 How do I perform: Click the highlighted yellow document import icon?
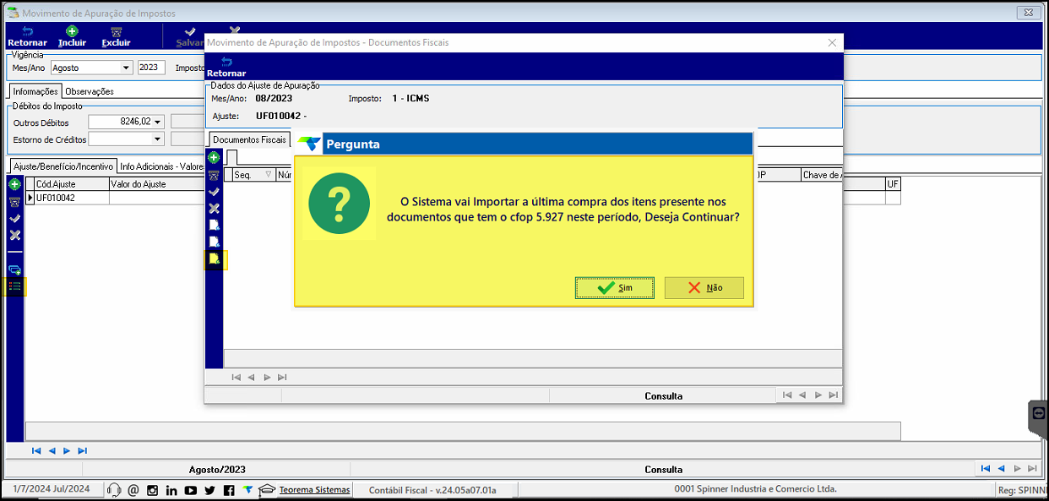[215, 259]
